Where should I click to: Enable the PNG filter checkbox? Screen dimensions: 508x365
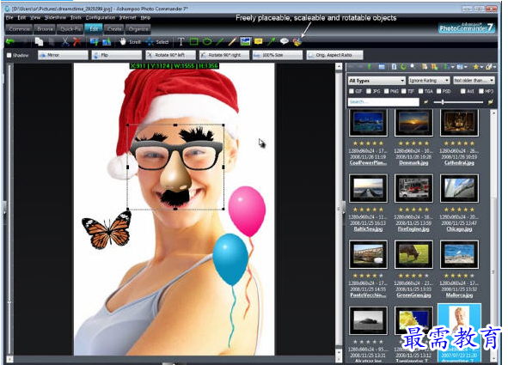pyautogui.click(x=387, y=91)
